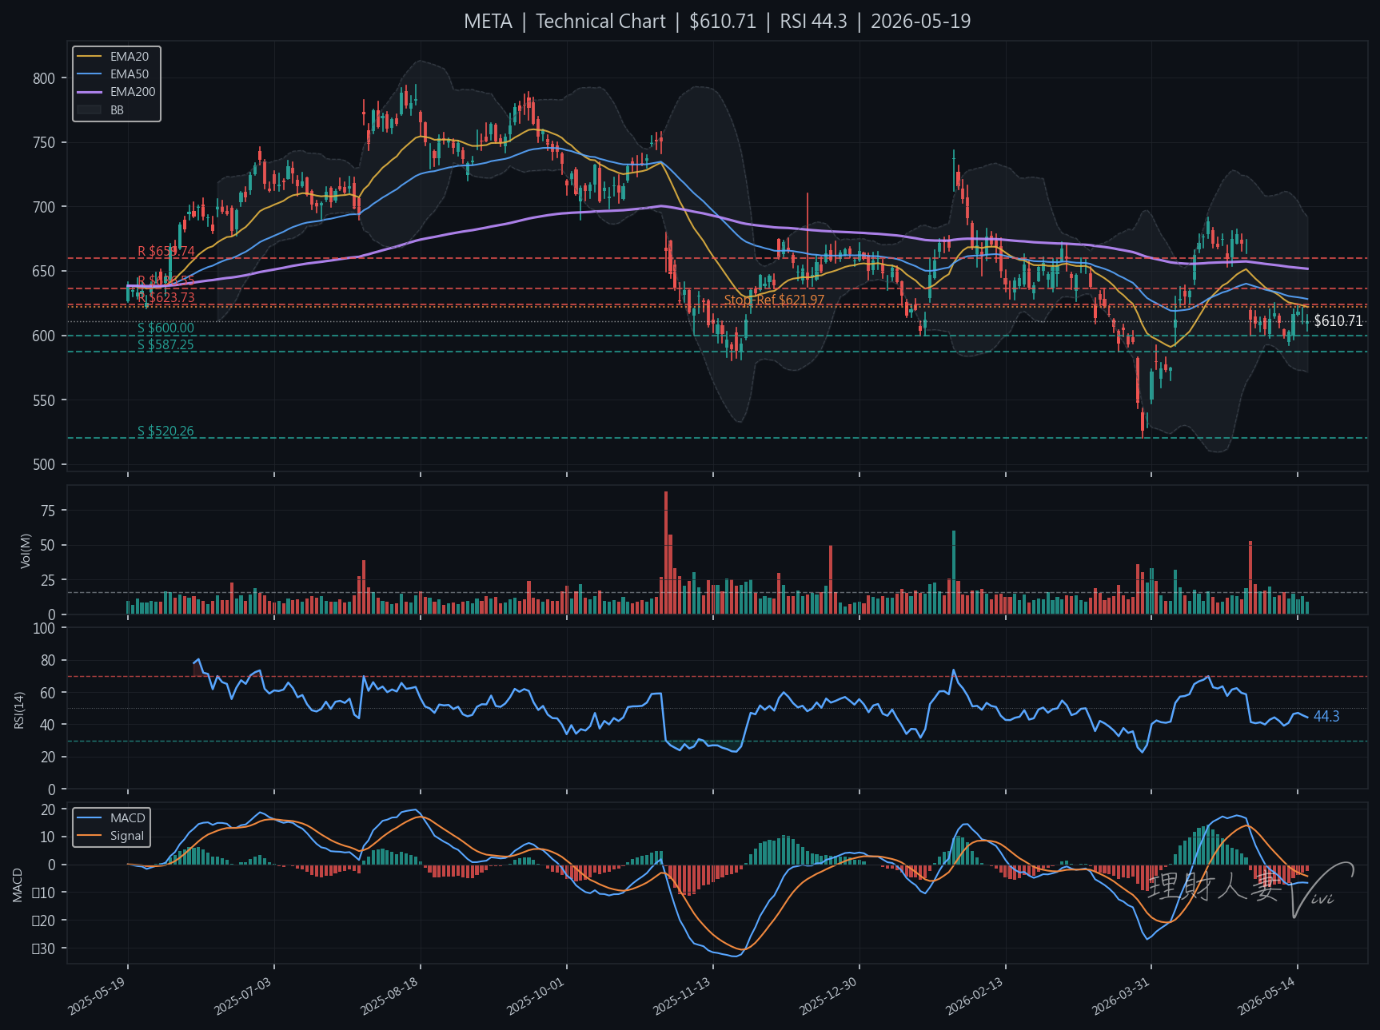Select the R $623.73 resistance label
The image size is (1380, 1030).
click(166, 298)
